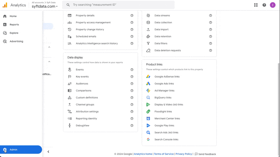Viewport: 280px width, 157px height.
Task: Go to Reports in left navigation
Action: pos(14,25)
